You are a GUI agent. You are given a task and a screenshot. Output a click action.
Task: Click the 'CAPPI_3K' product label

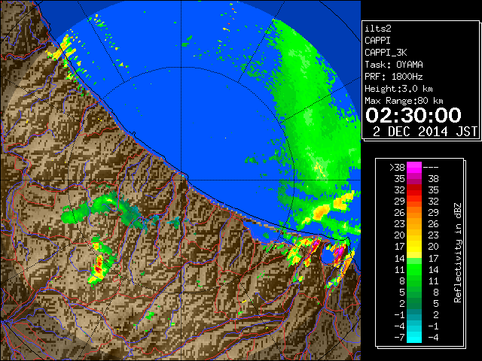(x=386, y=53)
